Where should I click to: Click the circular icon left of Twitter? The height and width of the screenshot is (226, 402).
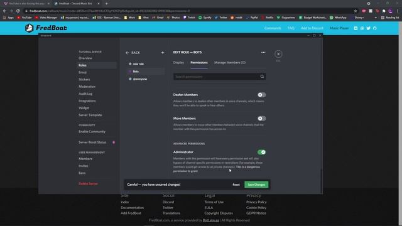pyautogui.click(x=362, y=28)
